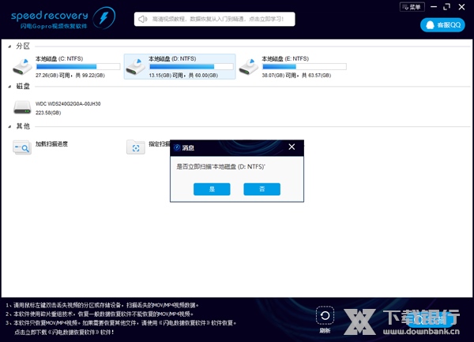The image size is (474, 342).
Task: Close the 消息 message dialog
Action: click(292, 147)
